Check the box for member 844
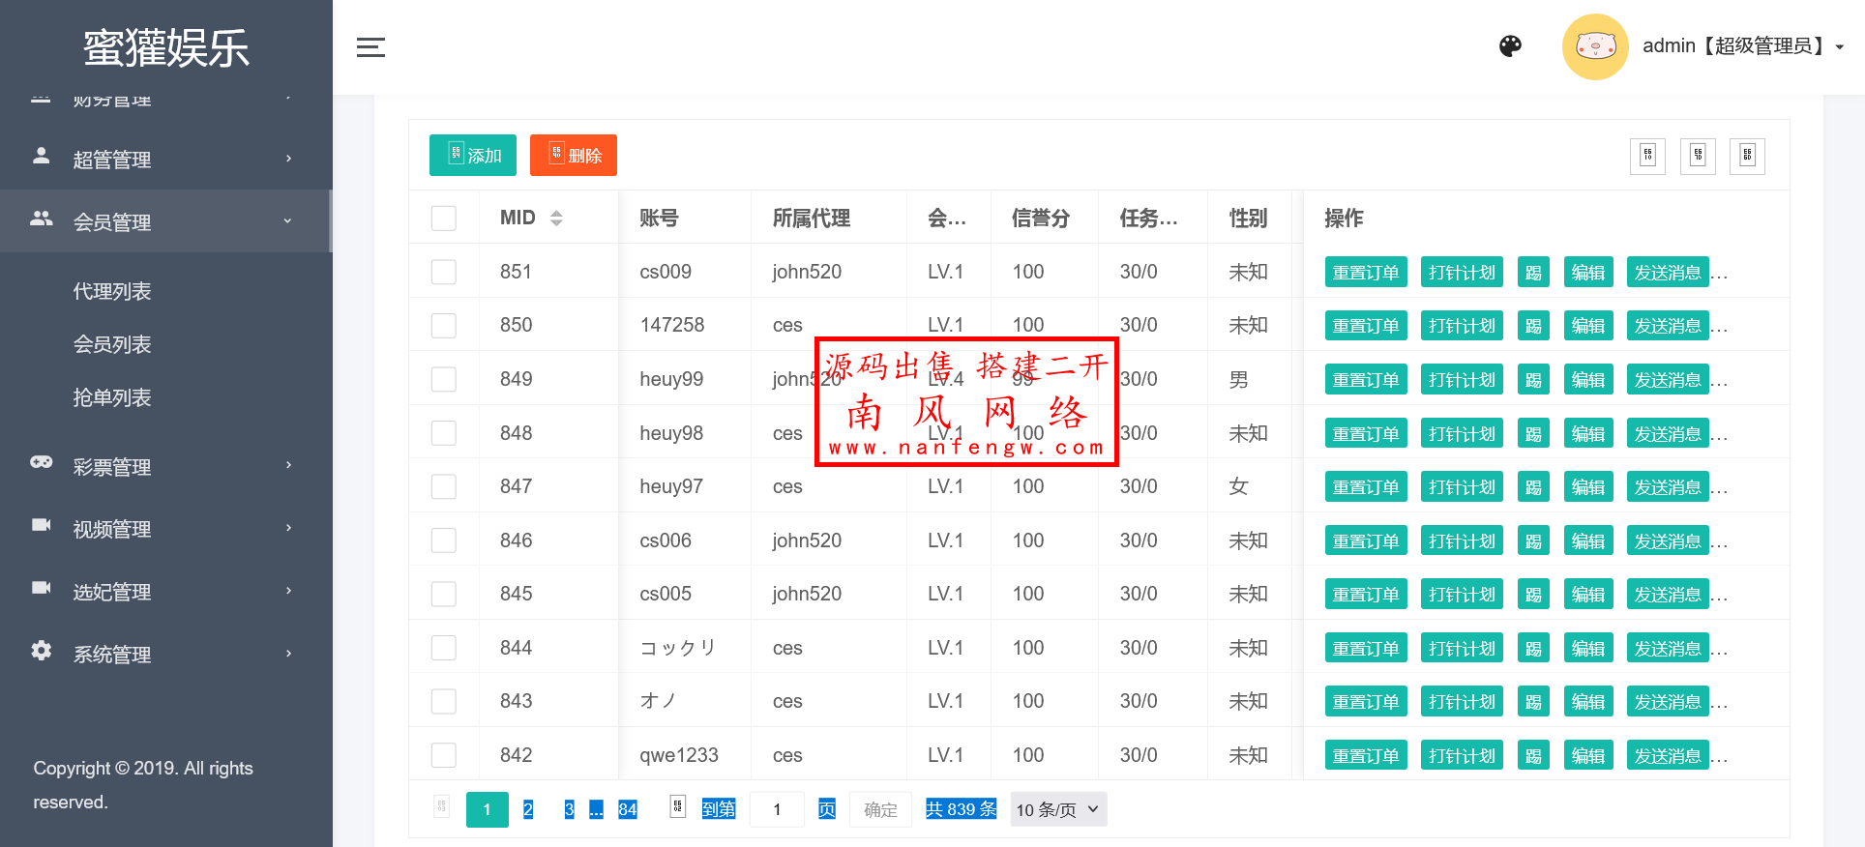Screen dimensions: 1865x847 click(444, 648)
